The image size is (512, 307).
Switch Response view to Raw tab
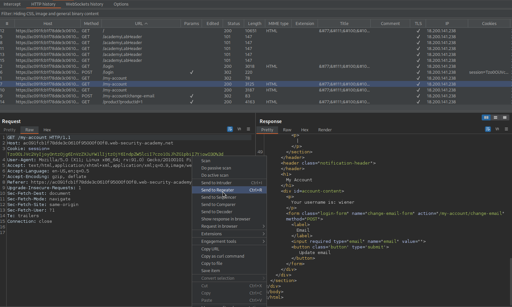coord(287,130)
